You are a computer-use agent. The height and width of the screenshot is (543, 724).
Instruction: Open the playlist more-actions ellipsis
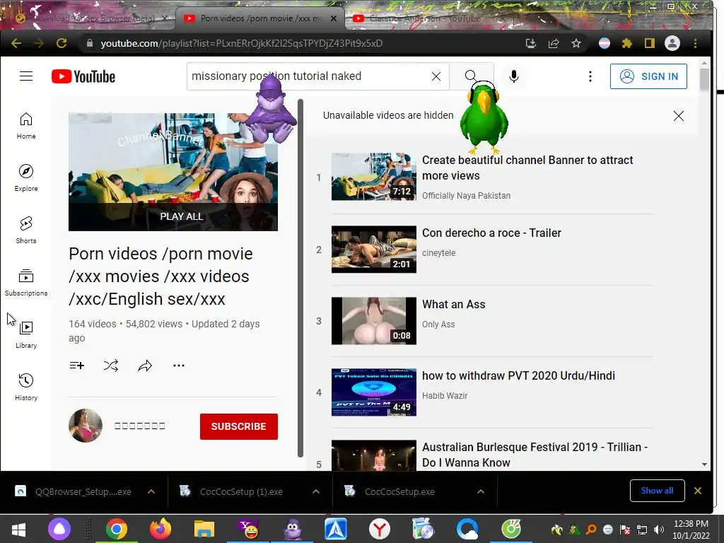click(x=179, y=366)
